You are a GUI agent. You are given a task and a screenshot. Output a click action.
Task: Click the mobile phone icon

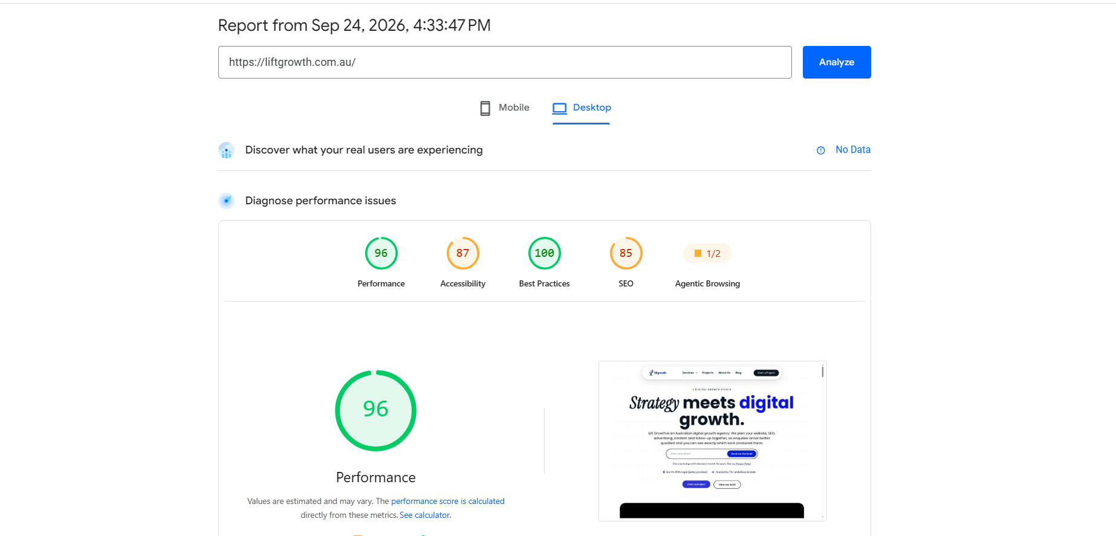tap(485, 108)
